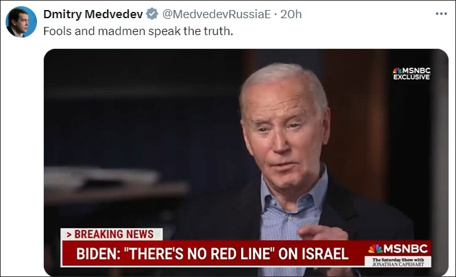Open the tweet's 20h timestamp
This screenshot has height=277, width=456.
tap(291, 14)
